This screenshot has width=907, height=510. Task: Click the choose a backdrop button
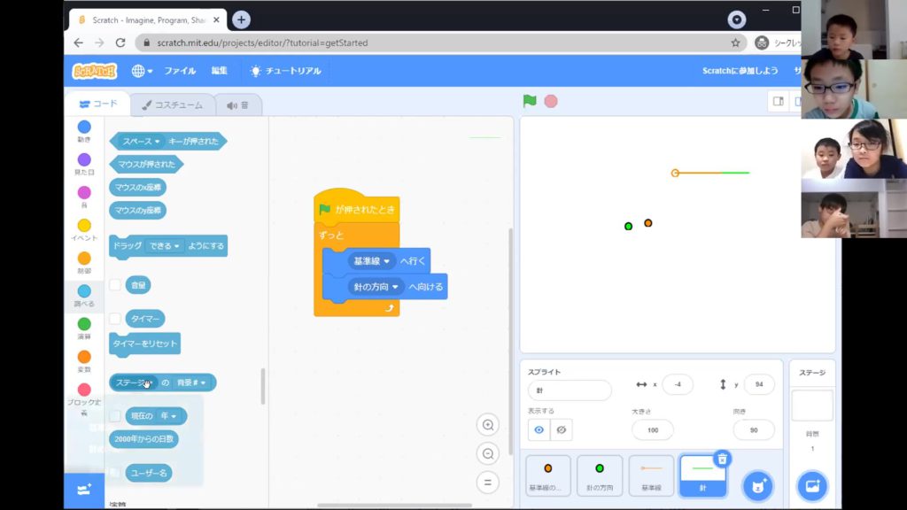[812, 486]
